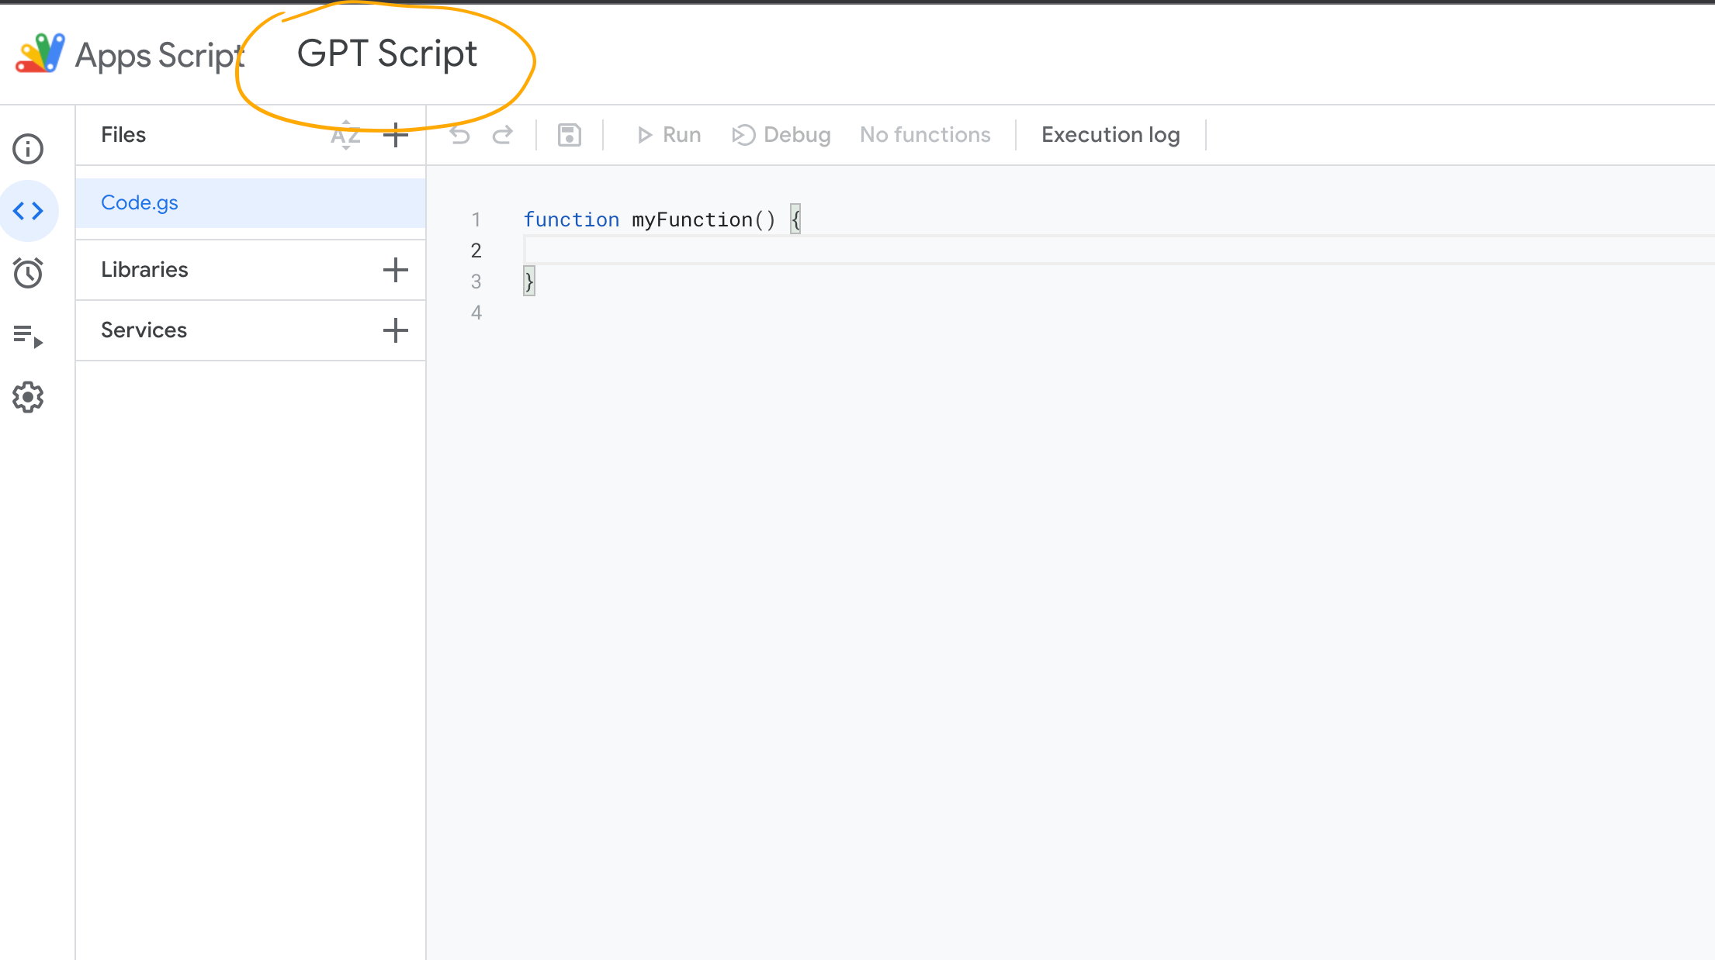1715x960 pixels.
Task: Add a library with plus icon
Action: point(396,270)
